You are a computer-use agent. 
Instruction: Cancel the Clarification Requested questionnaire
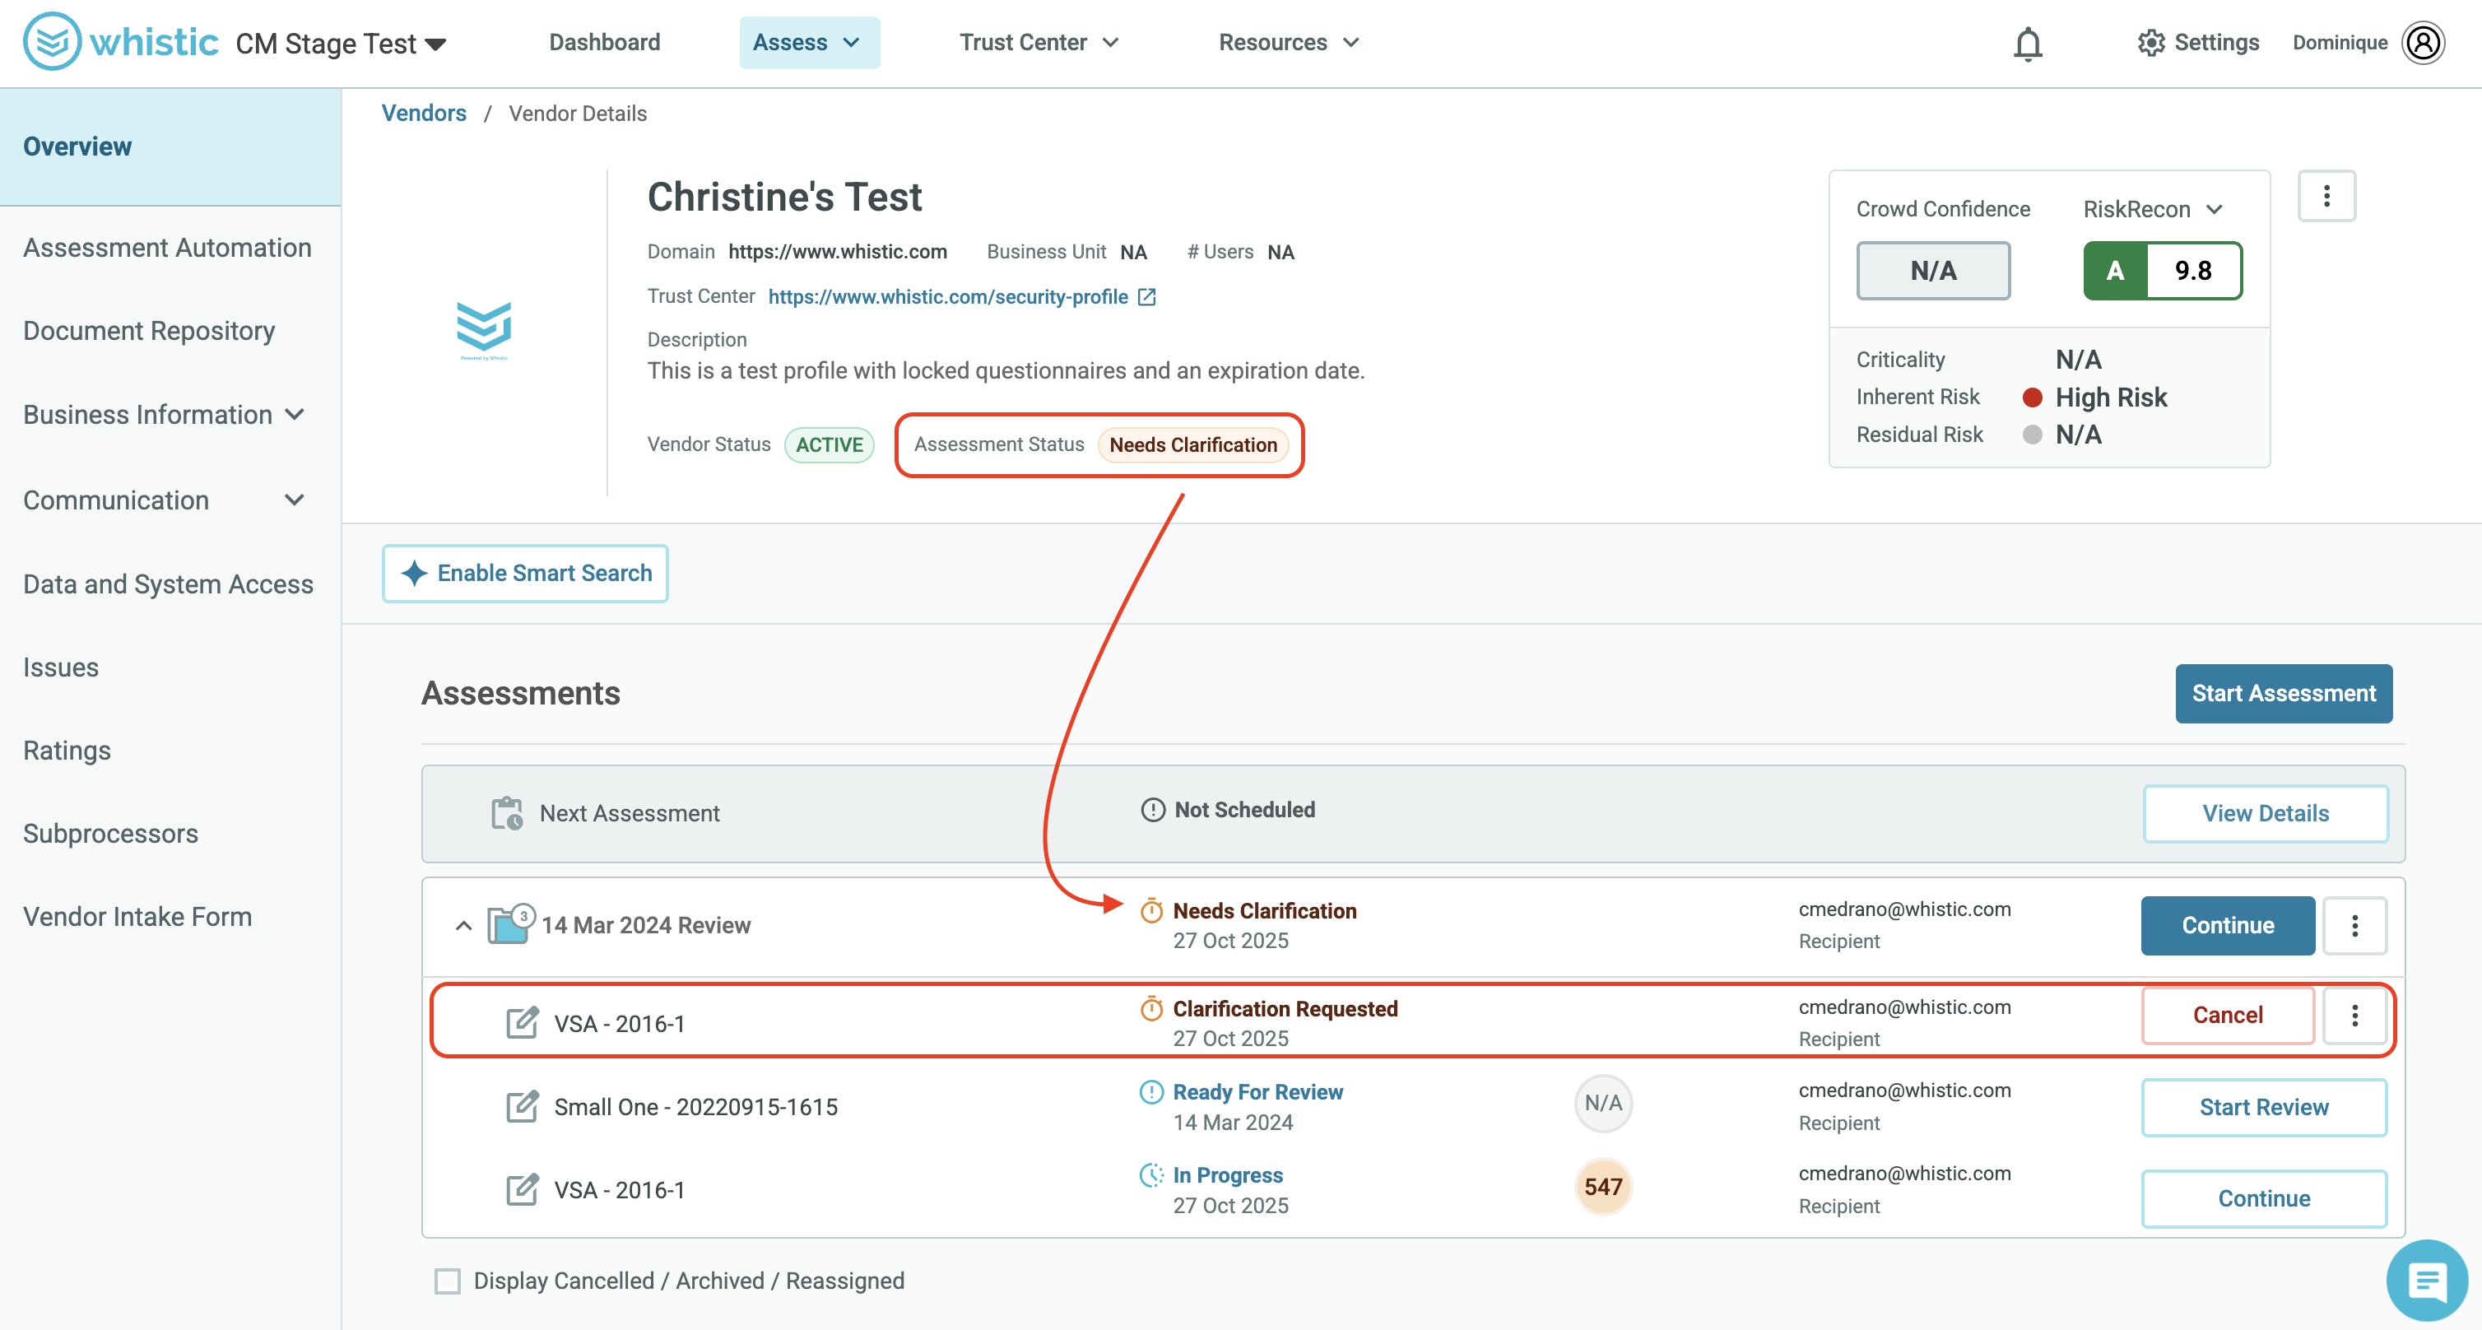2227,1015
